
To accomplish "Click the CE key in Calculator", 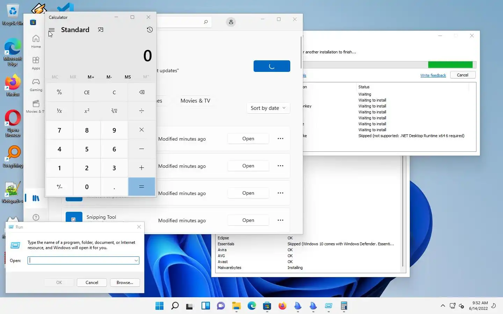I will [87, 92].
